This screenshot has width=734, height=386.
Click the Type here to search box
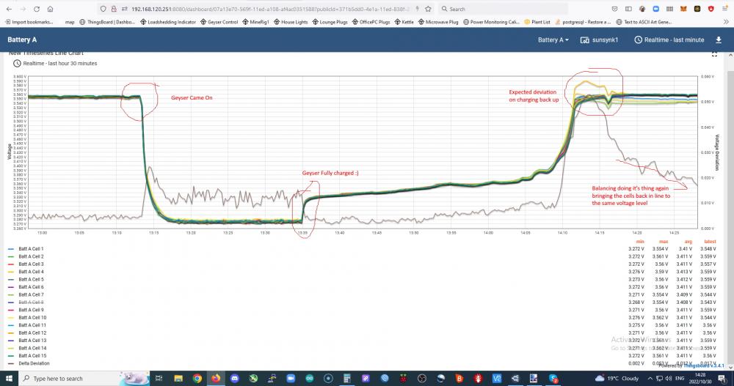(x=84, y=378)
